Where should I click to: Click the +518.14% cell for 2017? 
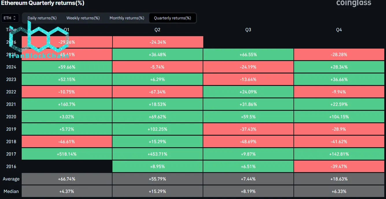(67, 154)
